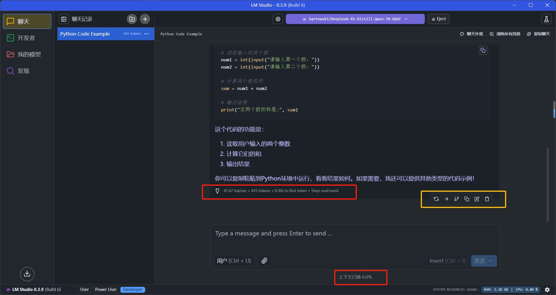556x295 pixels.
Task: Eject the loaded model
Action: (x=438, y=19)
